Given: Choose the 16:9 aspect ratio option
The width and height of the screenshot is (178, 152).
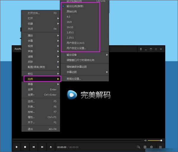Looking at the screenshot, I should (x=69, y=22).
